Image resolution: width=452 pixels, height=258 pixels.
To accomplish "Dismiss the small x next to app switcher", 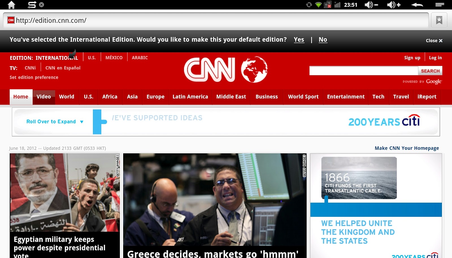I will tap(42, 5).
